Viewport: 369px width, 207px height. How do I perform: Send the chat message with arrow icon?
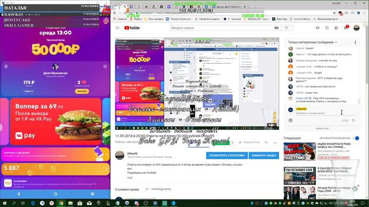pyautogui.click(x=353, y=120)
